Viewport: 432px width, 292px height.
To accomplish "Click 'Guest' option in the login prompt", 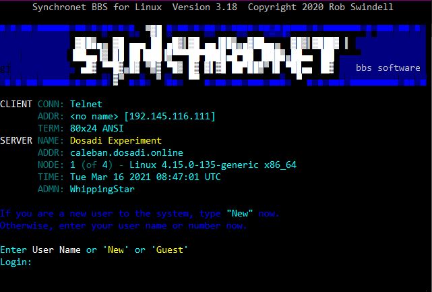I will [169, 250].
